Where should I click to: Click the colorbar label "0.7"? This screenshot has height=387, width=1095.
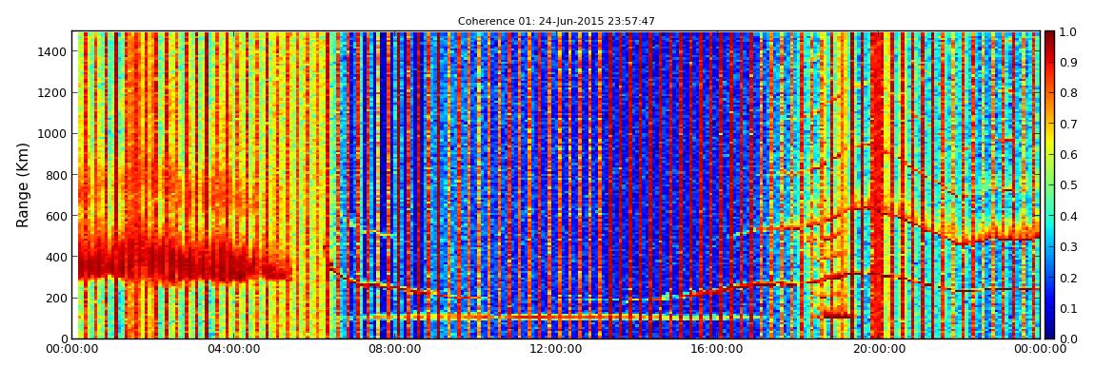[x=1067, y=125]
